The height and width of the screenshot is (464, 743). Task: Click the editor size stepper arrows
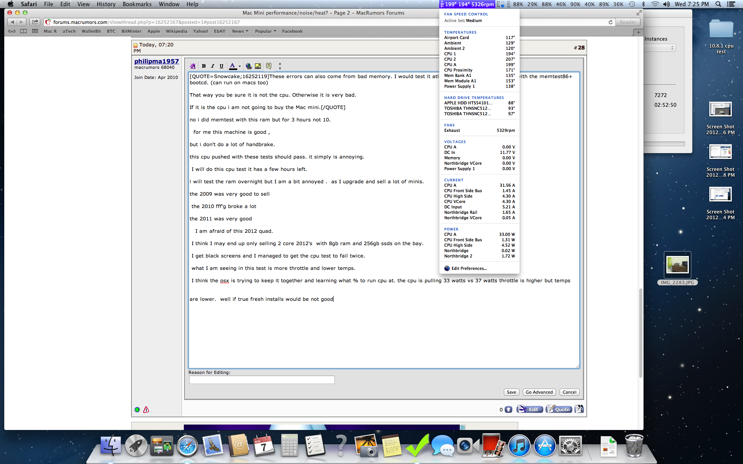point(280,66)
